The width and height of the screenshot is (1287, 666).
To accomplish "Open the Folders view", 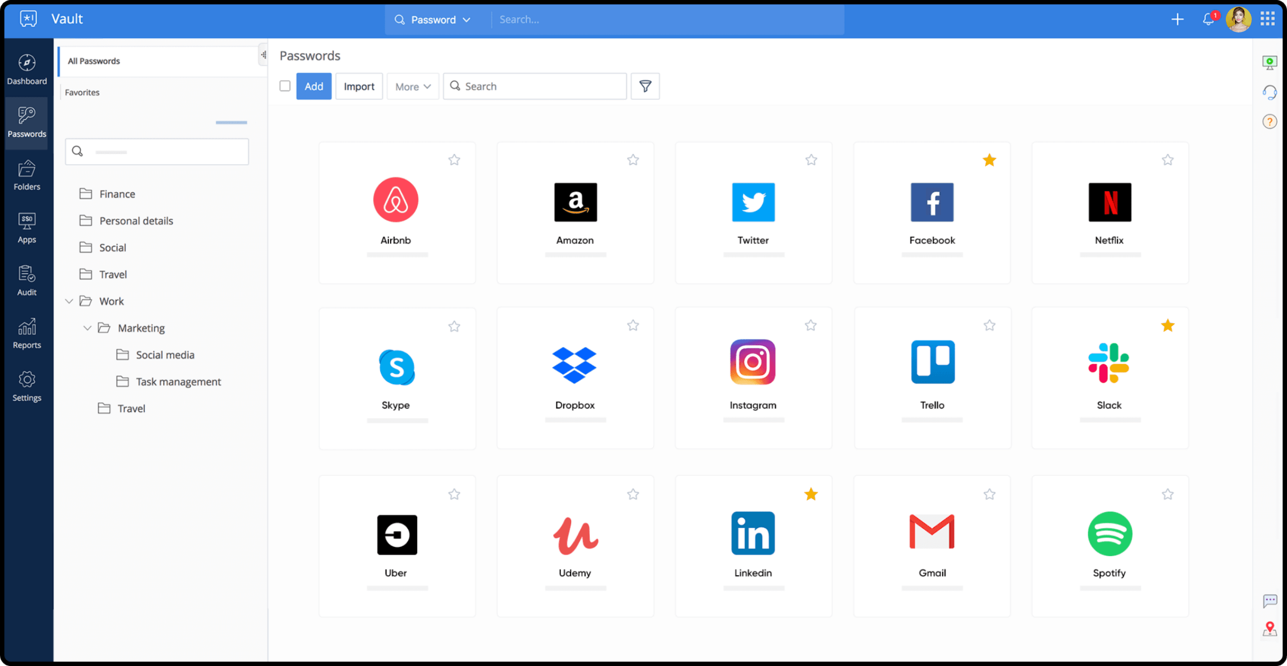I will (x=26, y=175).
